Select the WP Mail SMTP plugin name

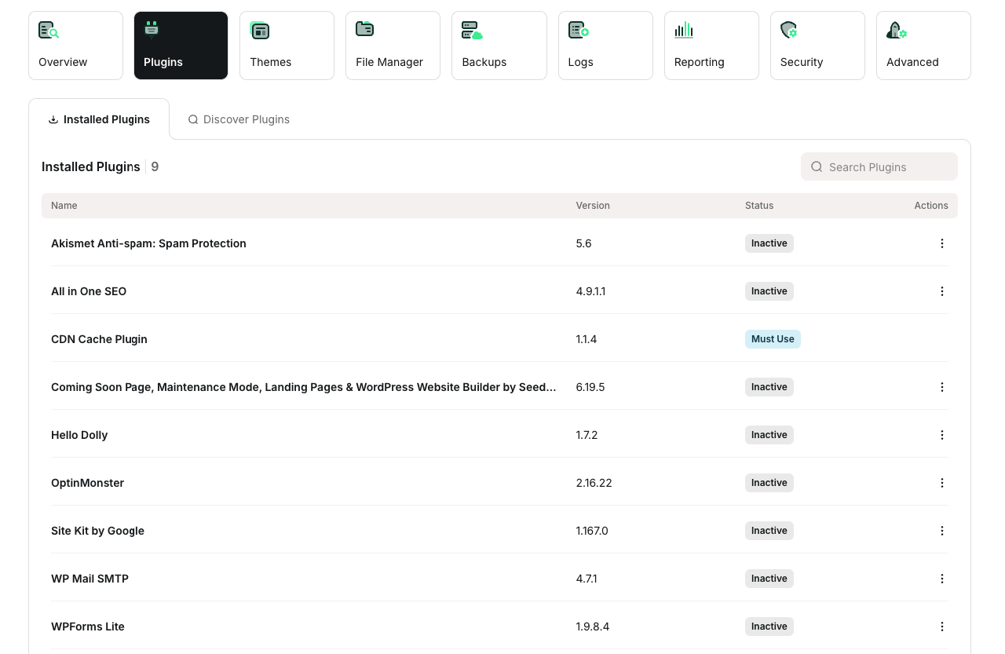(x=90, y=579)
